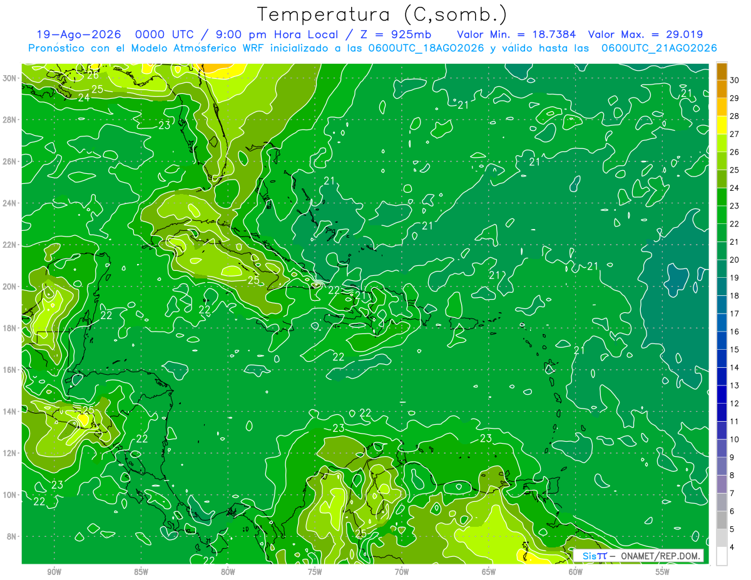Click the "28N" latitude axis label
The height and width of the screenshot is (580, 751).
(x=11, y=120)
